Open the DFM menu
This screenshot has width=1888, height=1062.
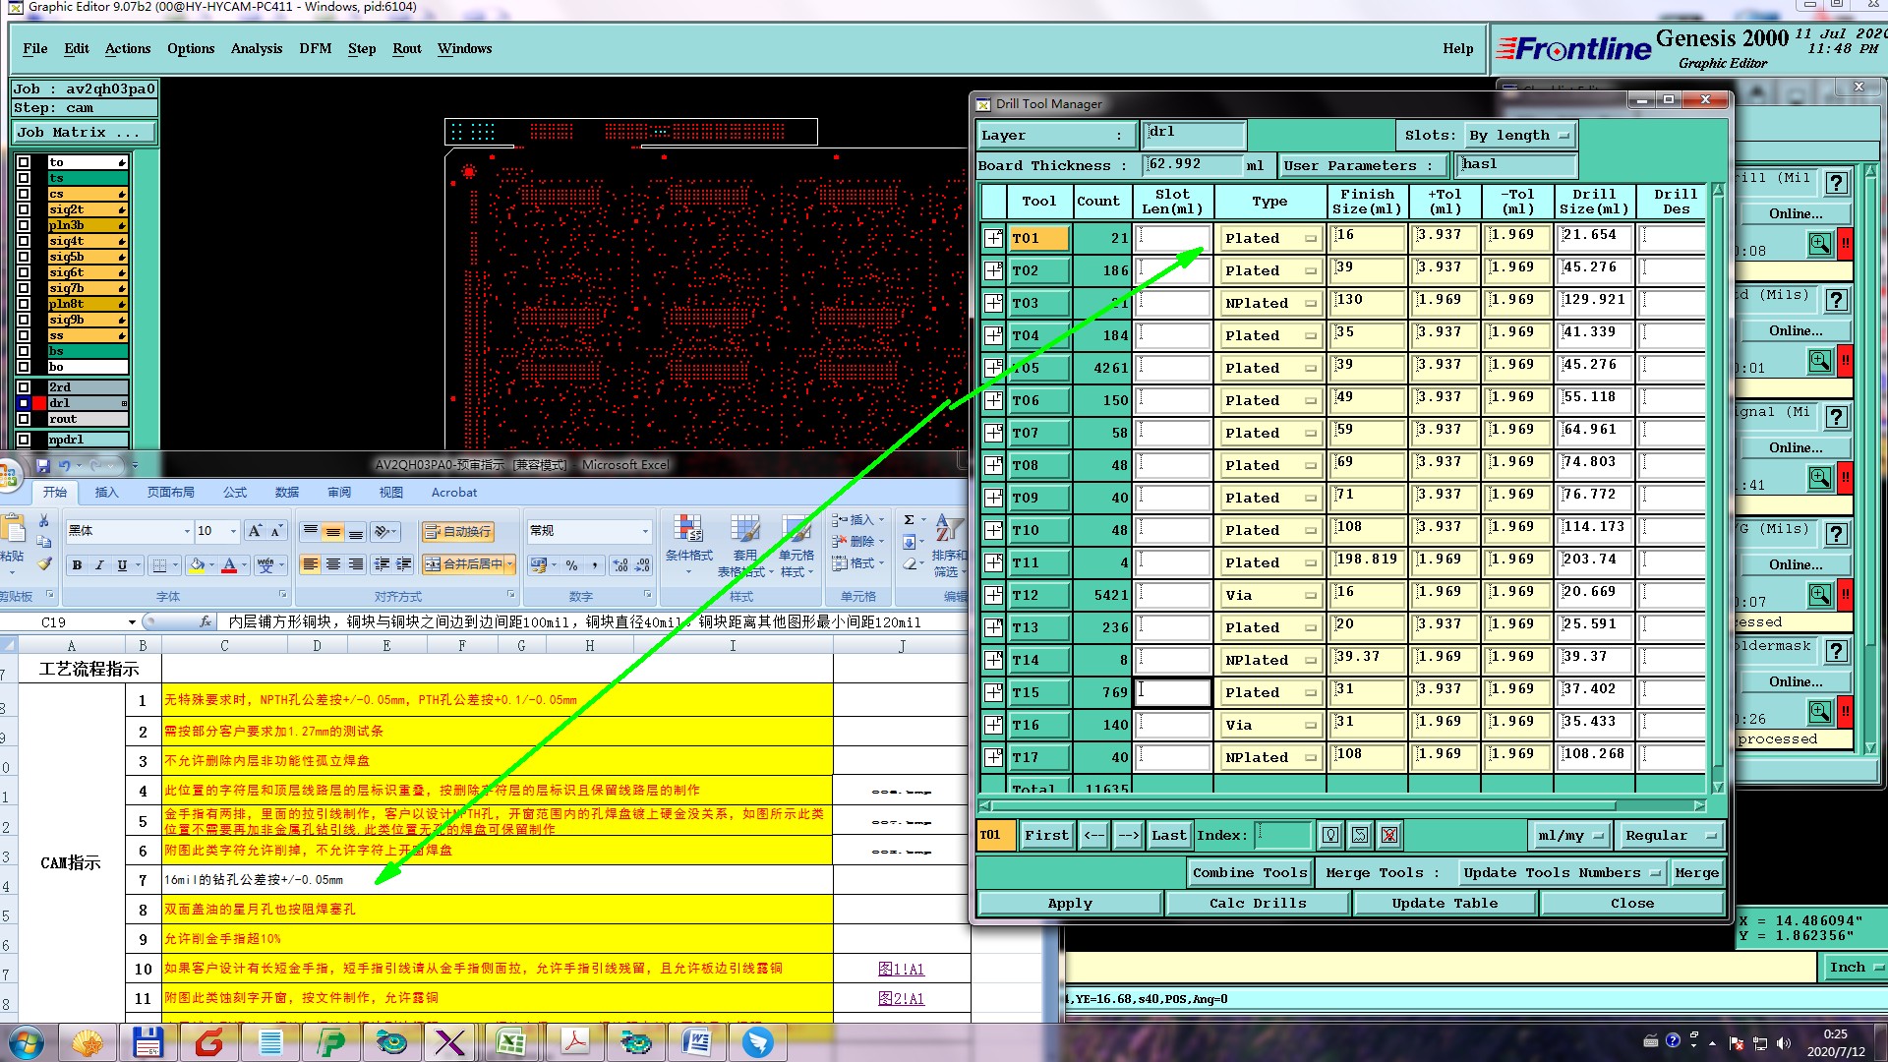[315, 48]
